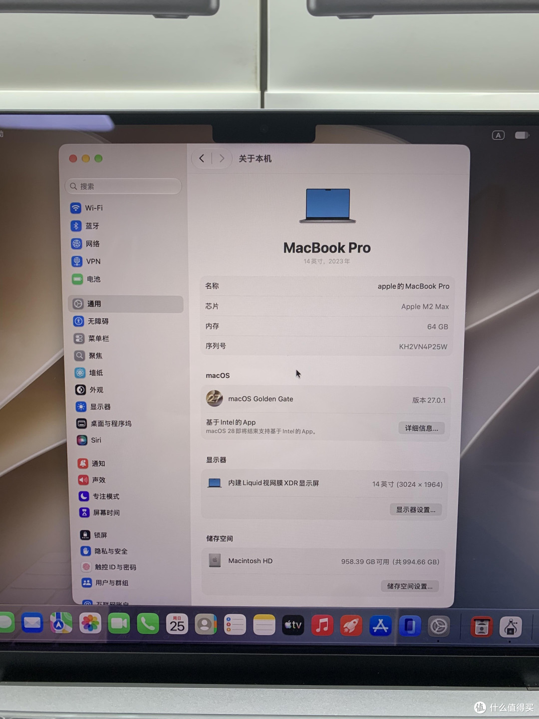Open Photos from the Dock

coord(90,623)
